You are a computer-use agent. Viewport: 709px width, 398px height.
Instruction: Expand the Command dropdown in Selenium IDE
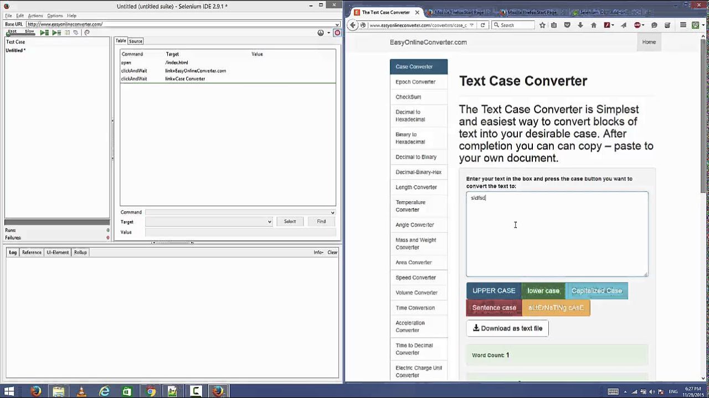(332, 212)
